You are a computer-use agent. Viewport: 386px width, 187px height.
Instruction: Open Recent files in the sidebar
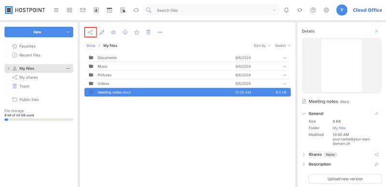(x=30, y=55)
